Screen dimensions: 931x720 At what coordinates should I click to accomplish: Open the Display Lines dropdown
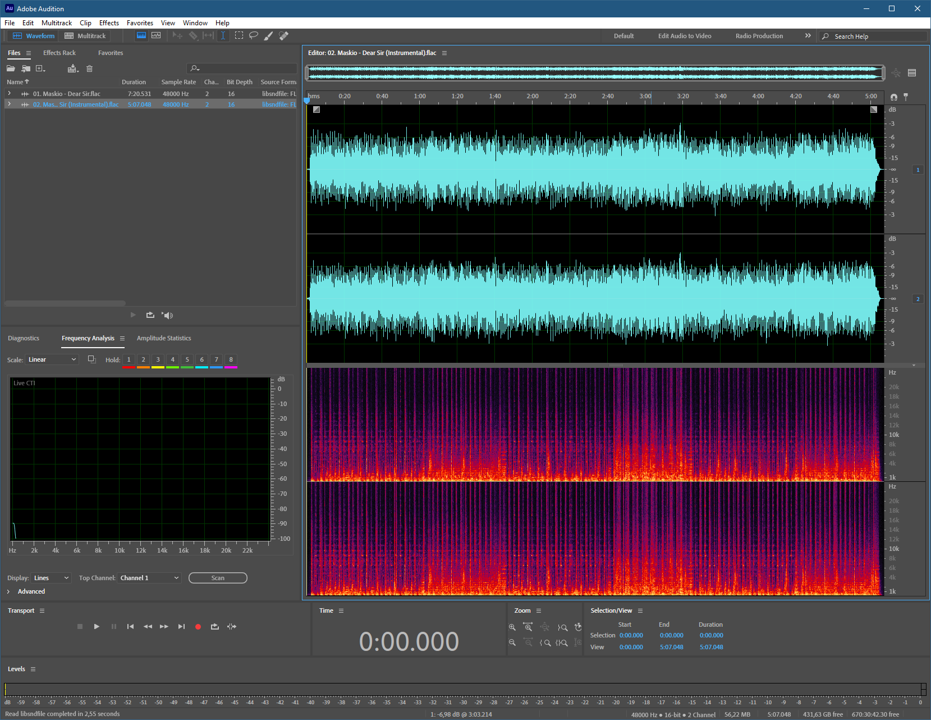(x=51, y=578)
